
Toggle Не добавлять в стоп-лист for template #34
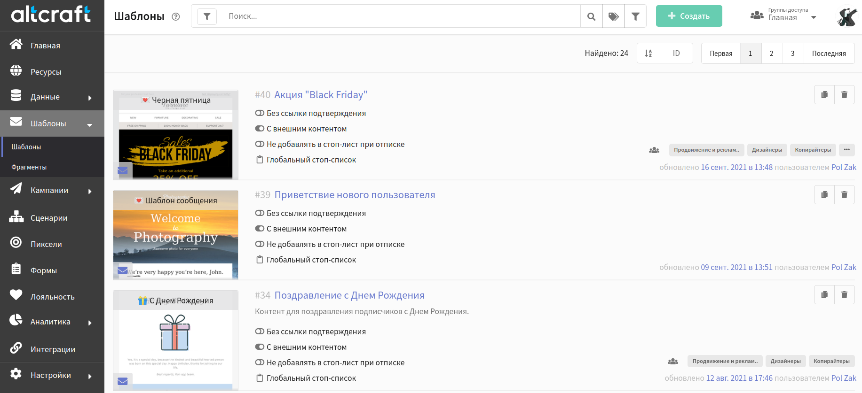tap(260, 362)
